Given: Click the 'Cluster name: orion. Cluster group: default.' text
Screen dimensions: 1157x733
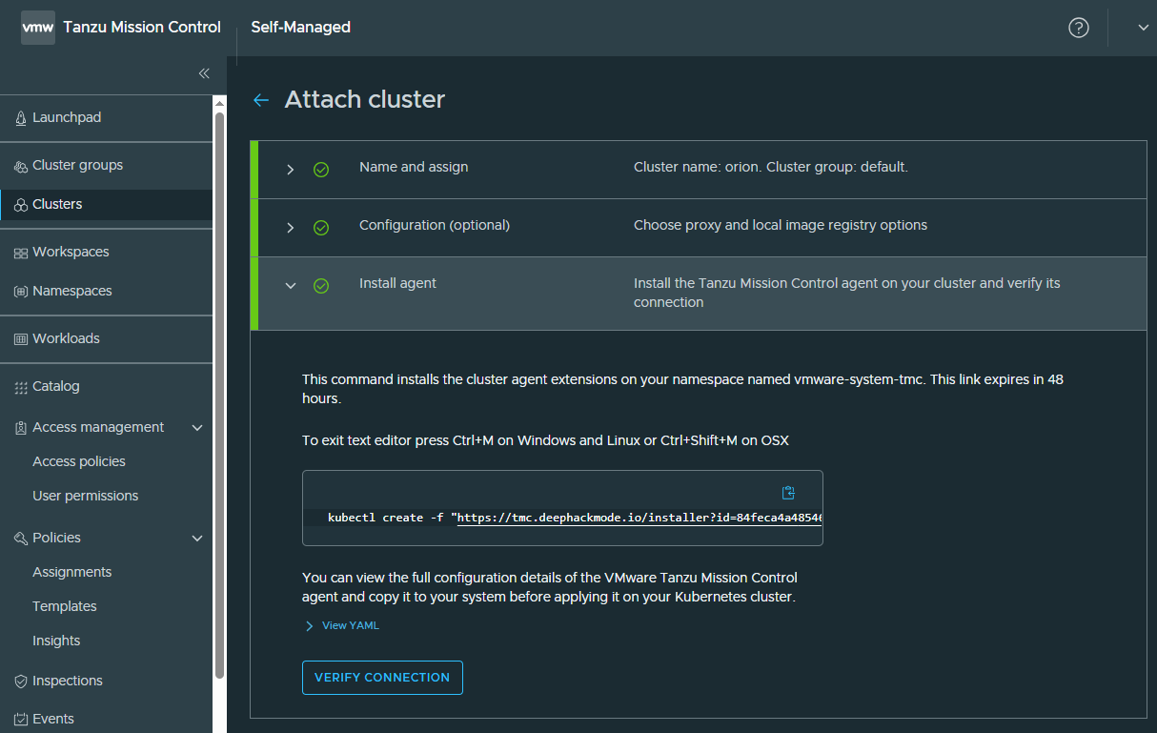Looking at the screenshot, I should [771, 168].
